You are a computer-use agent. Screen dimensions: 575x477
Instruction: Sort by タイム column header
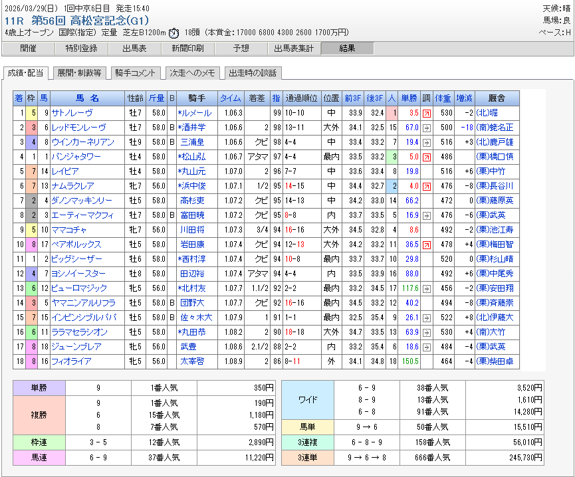(x=231, y=98)
